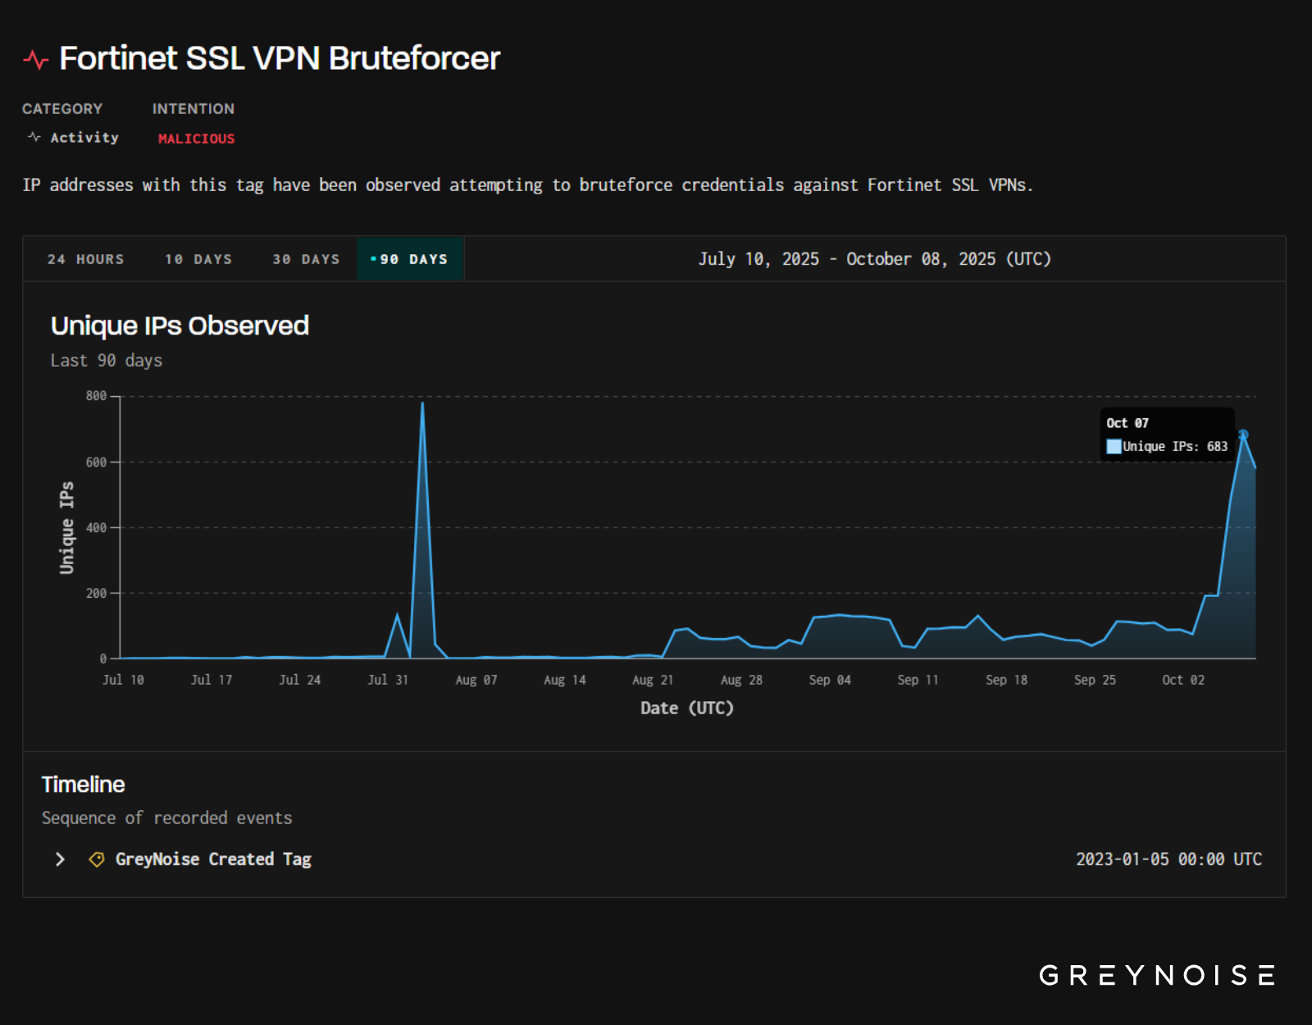Show the 30 Days time range

pos(306,259)
